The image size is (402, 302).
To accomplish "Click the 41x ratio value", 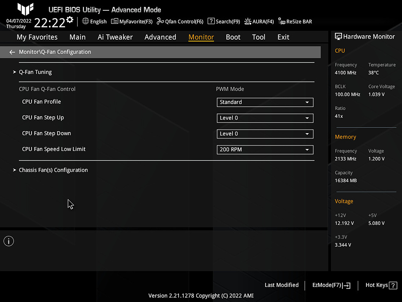I will 339,116.
